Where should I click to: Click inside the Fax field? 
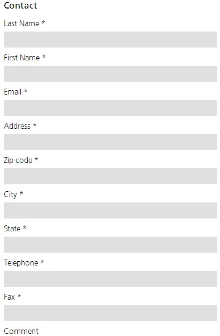pos(111,313)
